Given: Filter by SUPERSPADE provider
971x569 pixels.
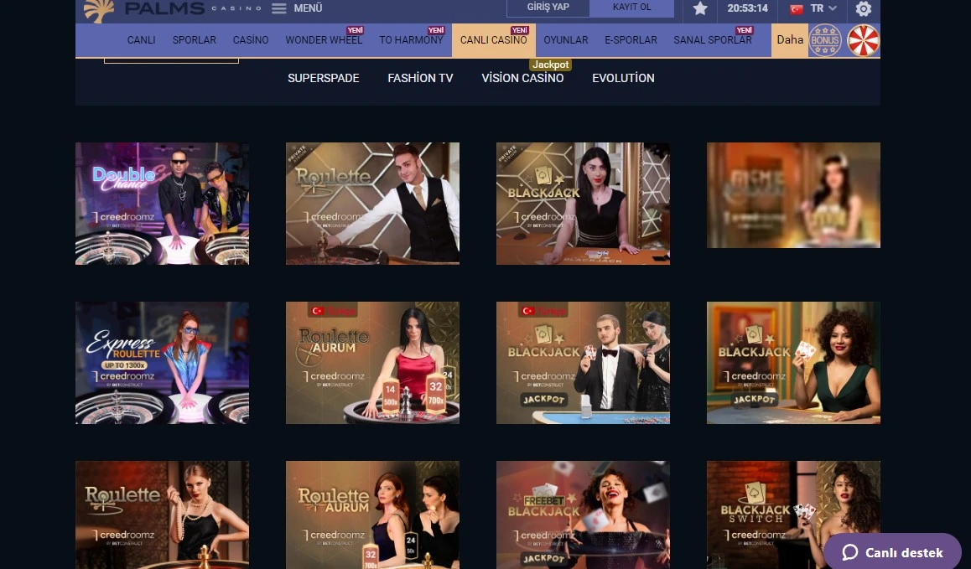Looking at the screenshot, I should pos(324,79).
